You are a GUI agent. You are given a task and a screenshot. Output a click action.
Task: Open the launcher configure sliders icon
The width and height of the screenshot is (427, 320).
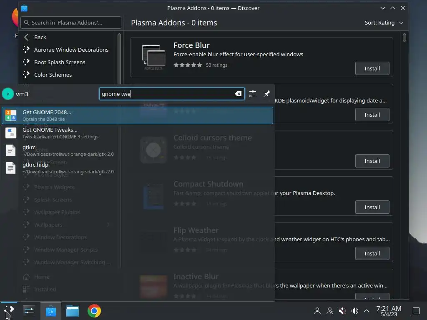253,94
